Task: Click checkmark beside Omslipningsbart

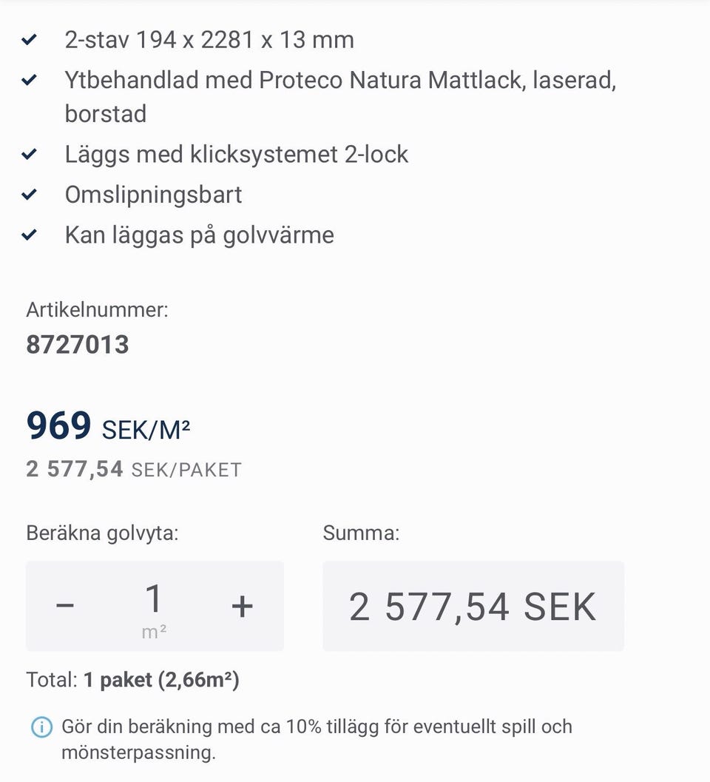Action: click(x=30, y=194)
